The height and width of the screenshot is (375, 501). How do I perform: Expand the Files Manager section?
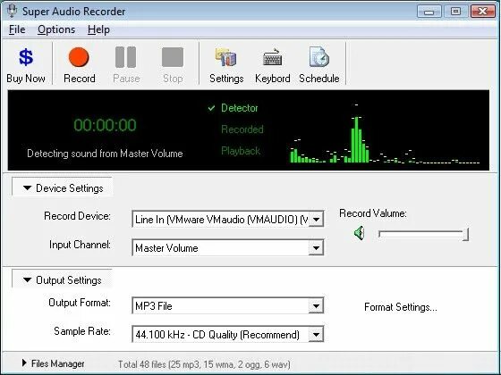pyautogui.click(x=53, y=363)
